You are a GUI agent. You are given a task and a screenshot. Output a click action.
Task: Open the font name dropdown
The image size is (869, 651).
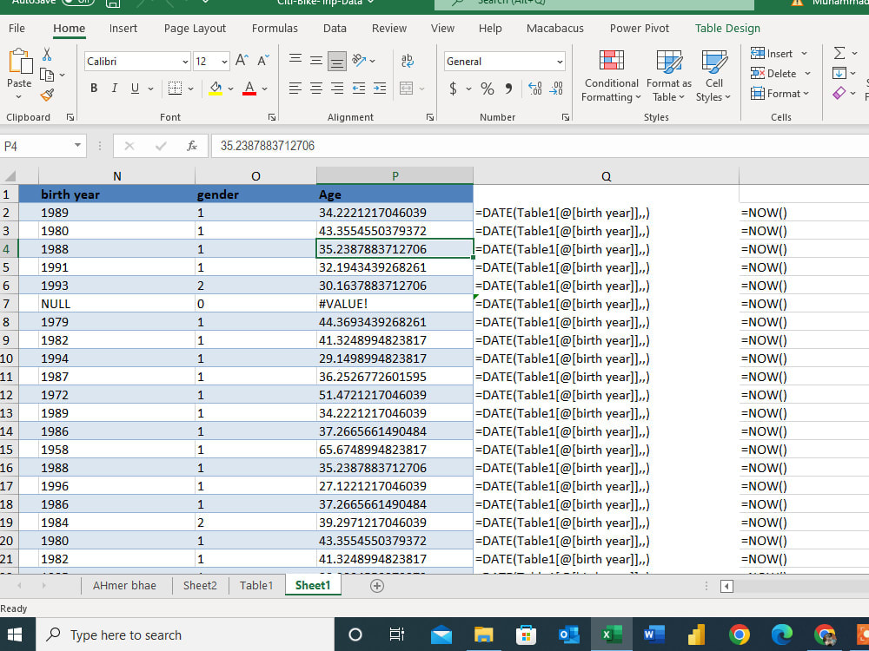pos(185,62)
